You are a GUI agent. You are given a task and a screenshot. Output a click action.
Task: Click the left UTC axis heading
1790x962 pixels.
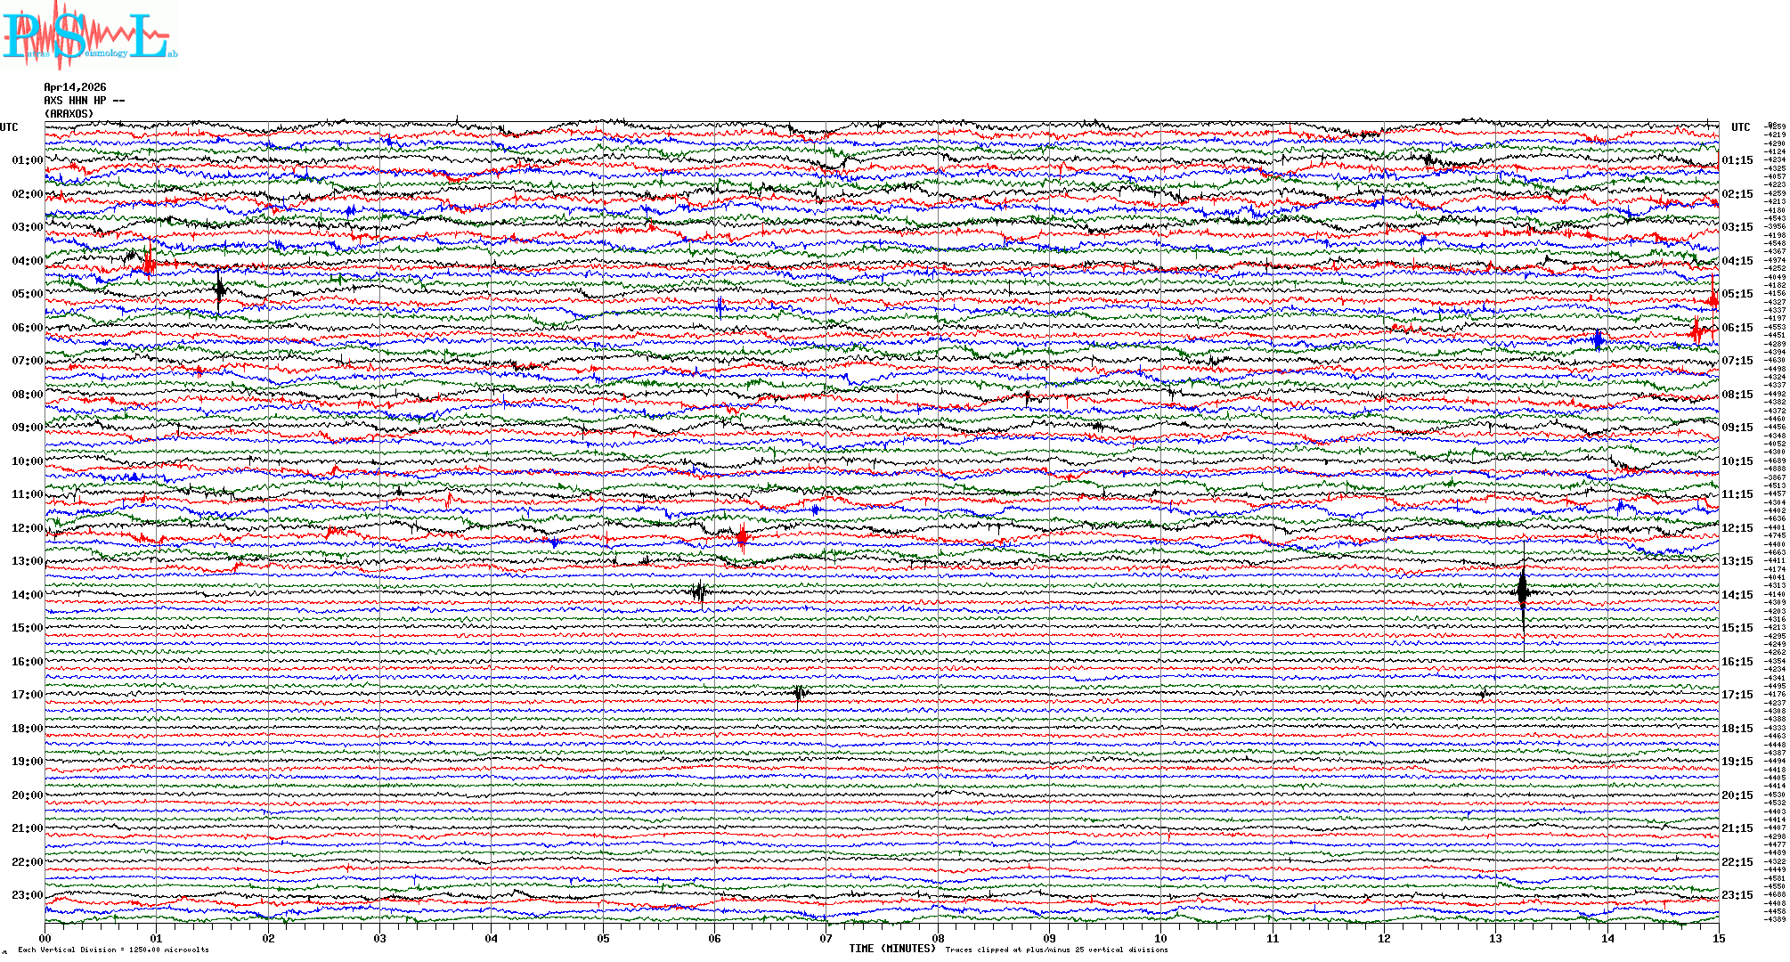[x=9, y=127]
